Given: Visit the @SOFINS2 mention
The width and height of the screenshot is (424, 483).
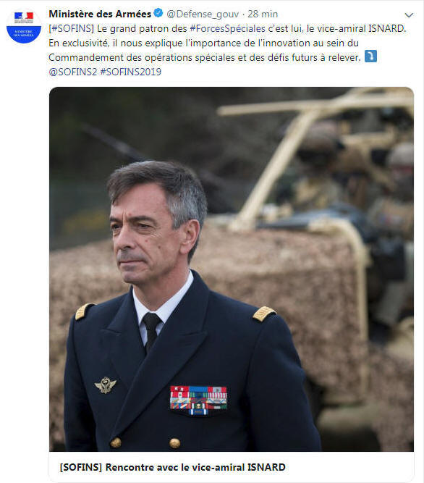Looking at the screenshot, I should click(73, 72).
